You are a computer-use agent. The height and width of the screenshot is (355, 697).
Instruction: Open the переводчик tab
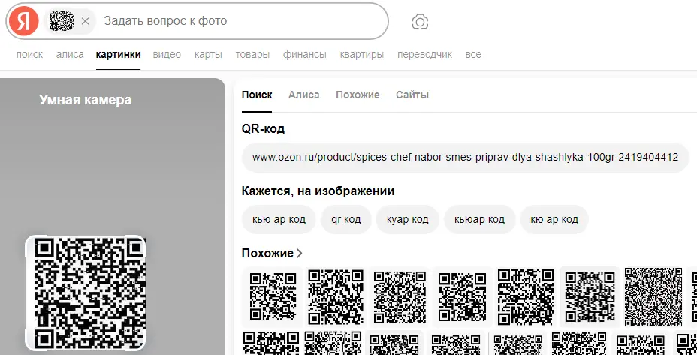pos(424,54)
